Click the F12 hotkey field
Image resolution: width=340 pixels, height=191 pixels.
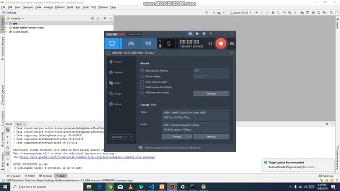coord(211,71)
